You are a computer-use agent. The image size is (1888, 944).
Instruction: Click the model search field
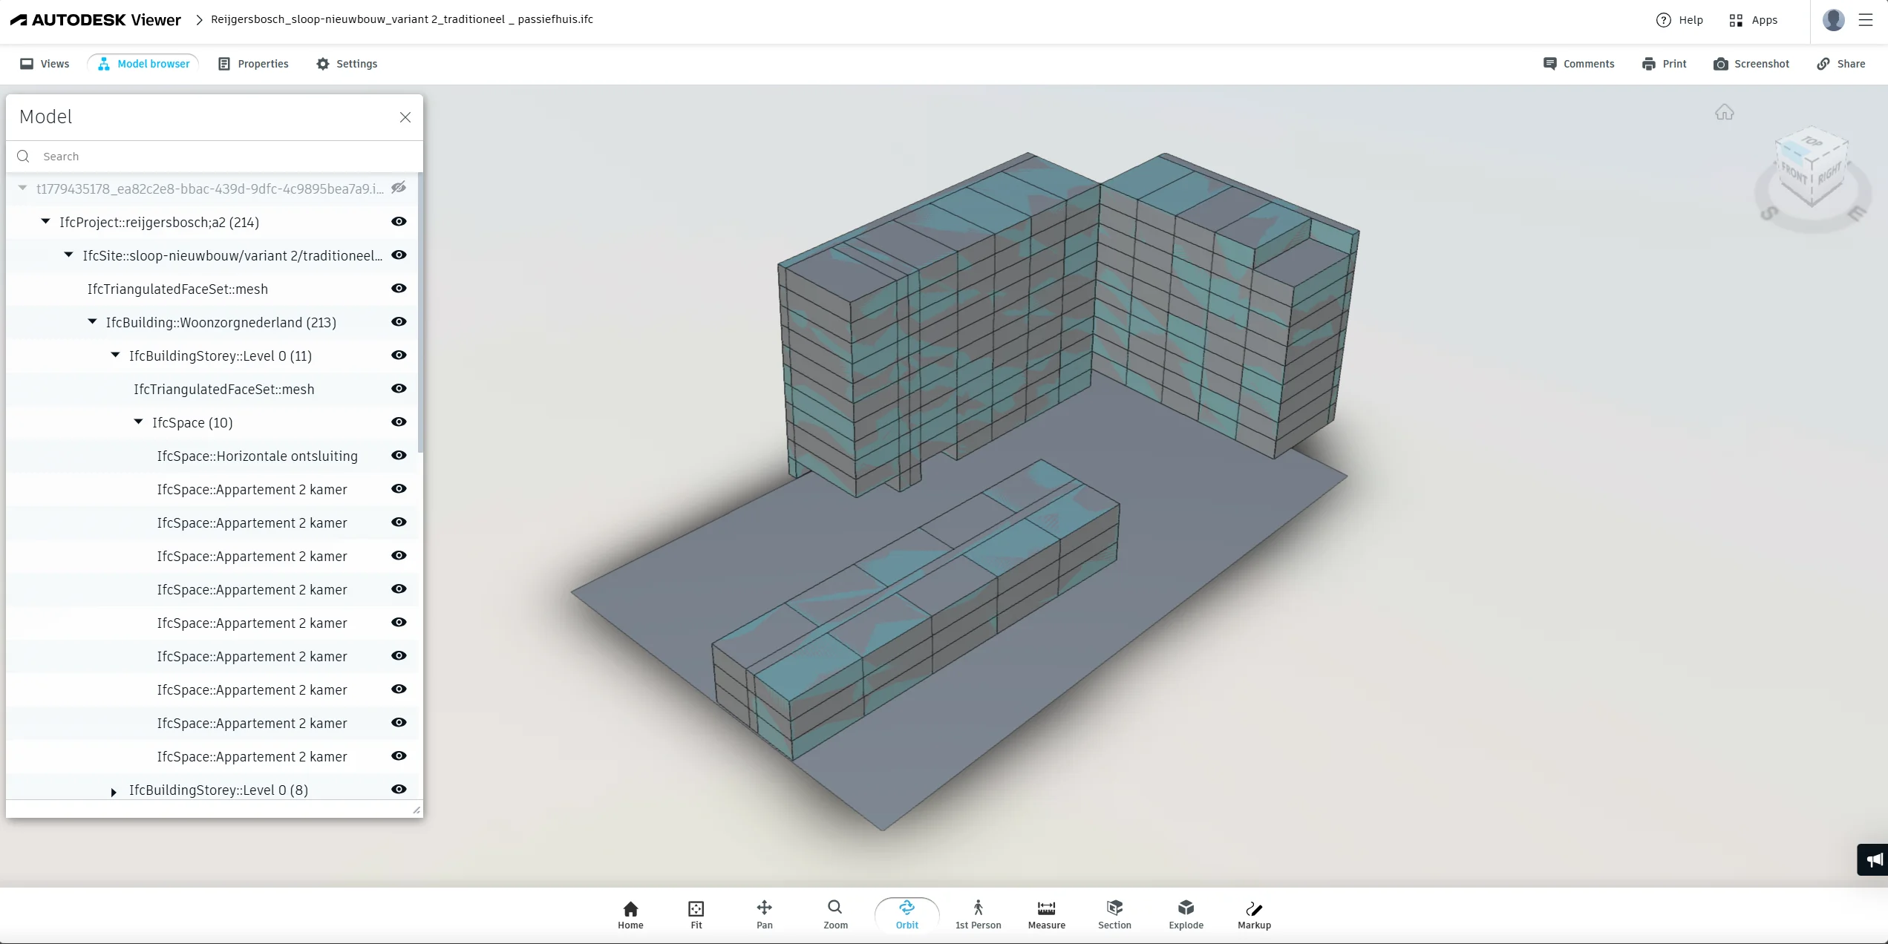(215, 157)
